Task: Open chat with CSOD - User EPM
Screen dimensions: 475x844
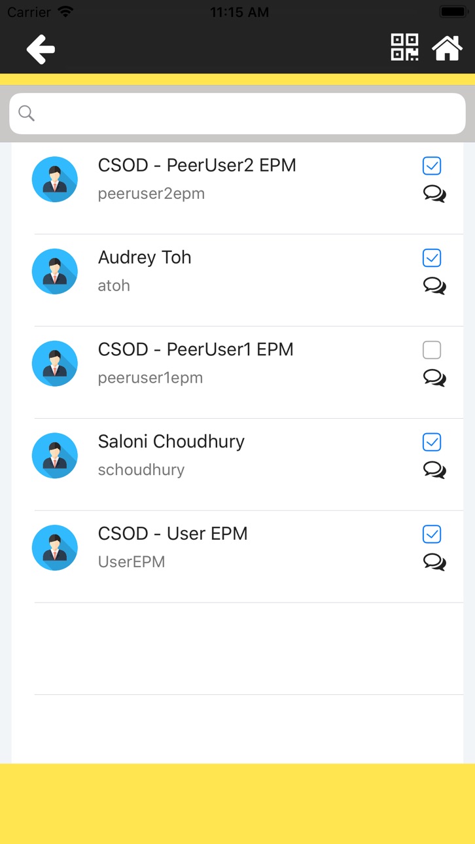Action: tap(434, 562)
